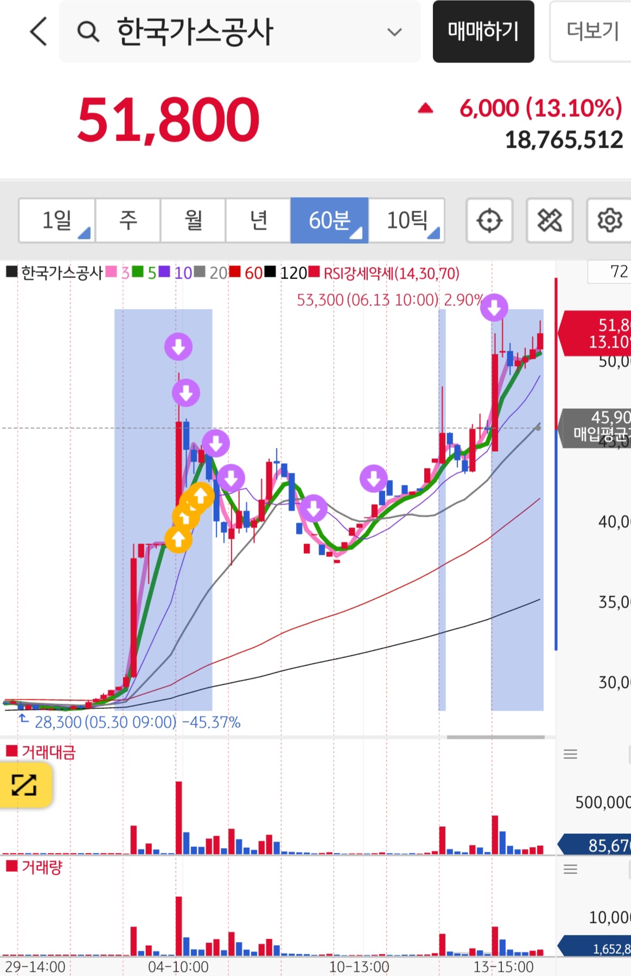The height and width of the screenshot is (976, 631).
Task: Open chart settings gear icon
Action: 609,220
